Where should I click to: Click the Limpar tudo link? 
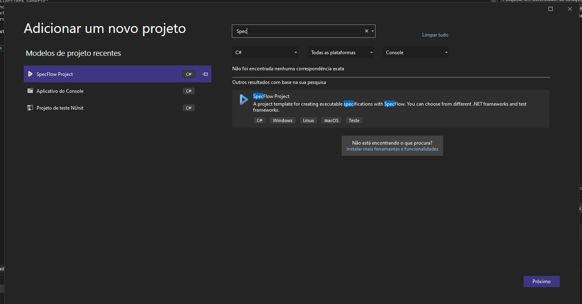[435, 35]
